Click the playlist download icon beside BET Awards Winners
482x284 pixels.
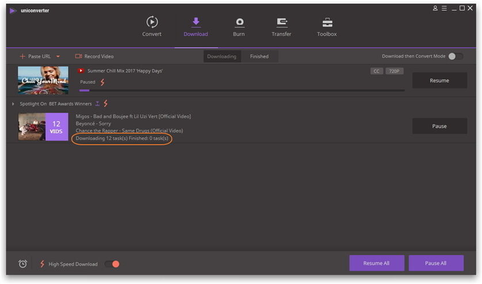[97, 104]
